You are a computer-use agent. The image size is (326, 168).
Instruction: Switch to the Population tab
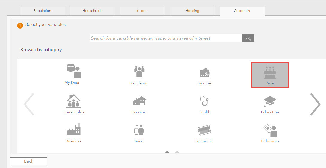42,11
